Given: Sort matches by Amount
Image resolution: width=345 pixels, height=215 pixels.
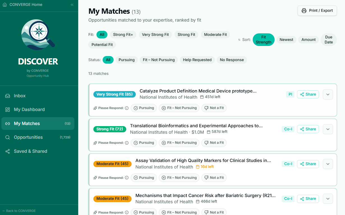Looking at the screenshot, I should [309, 40].
